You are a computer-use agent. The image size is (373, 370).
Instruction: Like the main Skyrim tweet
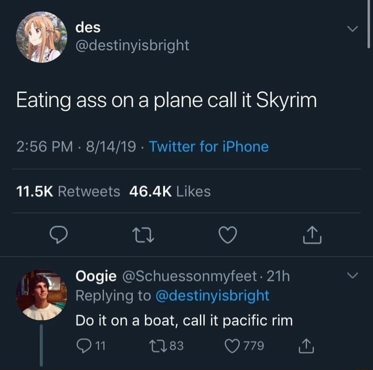pyautogui.click(x=228, y=235)
